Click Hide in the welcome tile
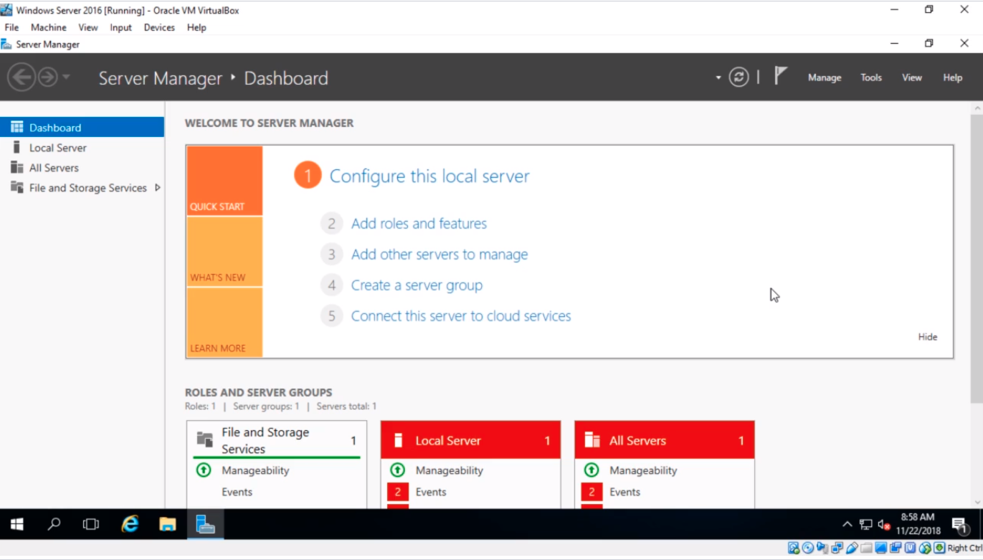The width and height of the screenshot is (983, 560). pyautogui.click(x=928, y=337)
